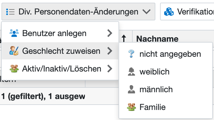214x120 pixels.
Task: Click the female silhouette icon
Action: 131,72
